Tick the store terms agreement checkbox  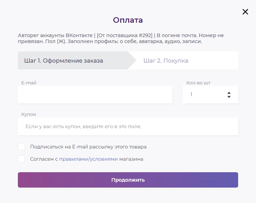click(21, 159)
